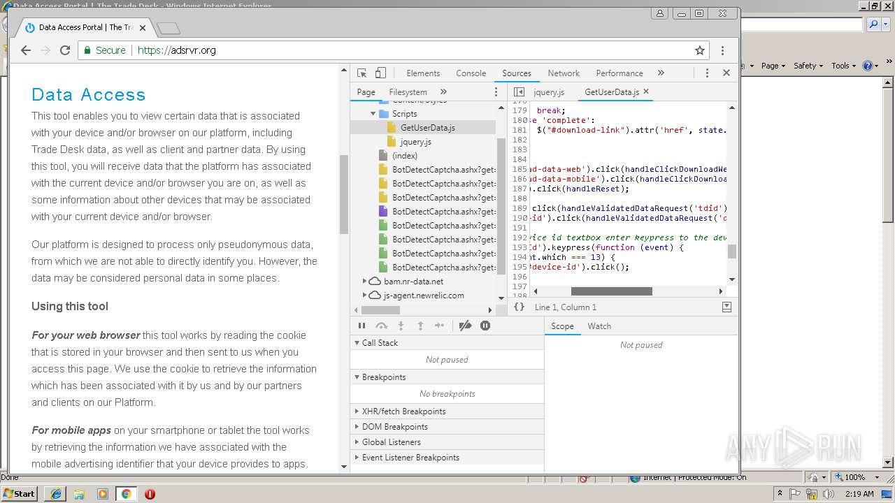This screenshot has height=503, width=895.
Task: Show more DevTools tabs chevron
Action: point(661,73)
